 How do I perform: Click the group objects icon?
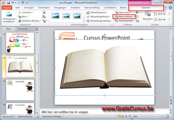138,17
